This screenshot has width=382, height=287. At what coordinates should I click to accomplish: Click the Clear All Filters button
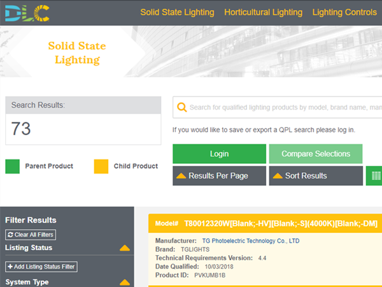click(x=31, y=235)
